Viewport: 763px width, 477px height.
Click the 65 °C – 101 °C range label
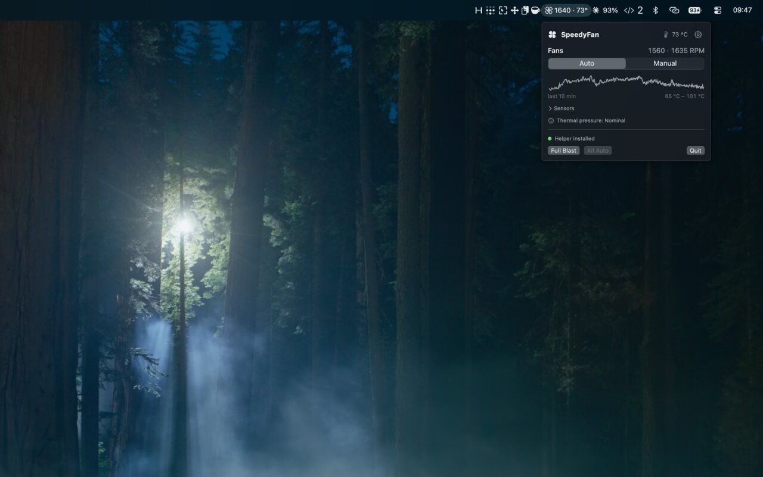pyautogui.click(x=684, y=96)
